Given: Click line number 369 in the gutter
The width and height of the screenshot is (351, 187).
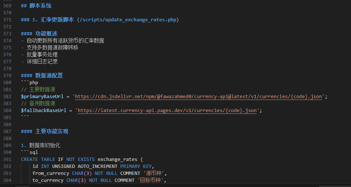Looking at the screenshot, I should [7, 6].
